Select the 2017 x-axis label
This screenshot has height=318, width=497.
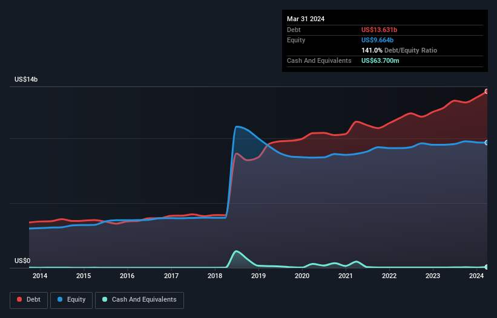click(x=171, y=276)
